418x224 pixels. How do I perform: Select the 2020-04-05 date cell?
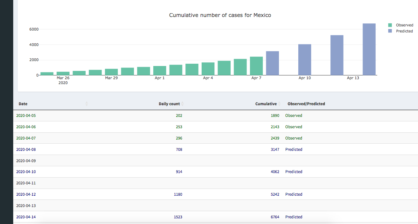[x=26, y=115]
